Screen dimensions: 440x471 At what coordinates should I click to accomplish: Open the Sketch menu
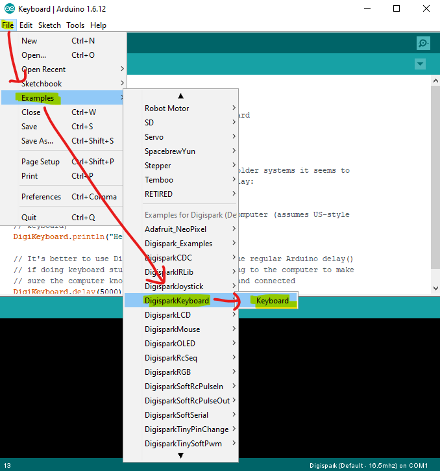click(49, 25)
